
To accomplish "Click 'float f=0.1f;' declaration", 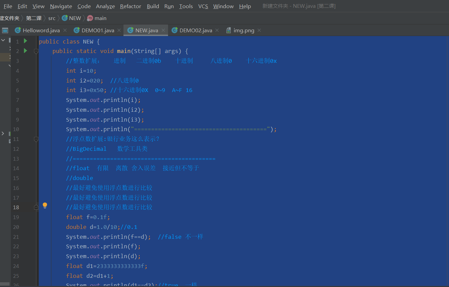I will 88,217.
